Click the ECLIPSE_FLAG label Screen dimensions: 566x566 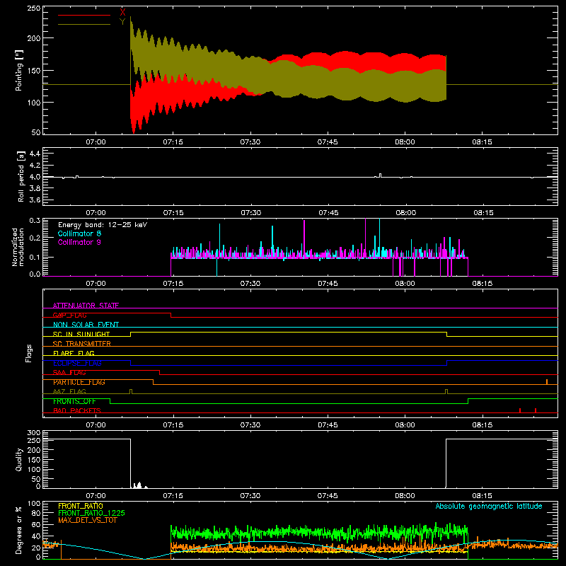77,363
